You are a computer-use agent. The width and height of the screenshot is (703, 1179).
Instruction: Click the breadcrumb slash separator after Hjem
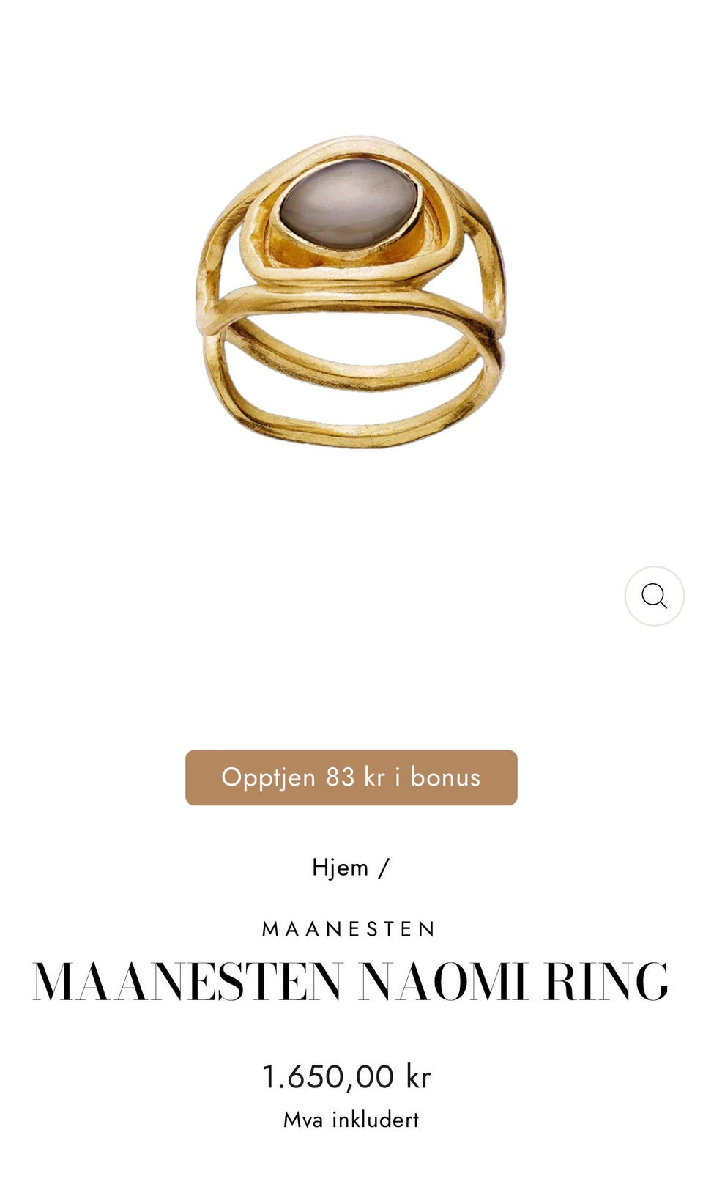pos(384,868)
